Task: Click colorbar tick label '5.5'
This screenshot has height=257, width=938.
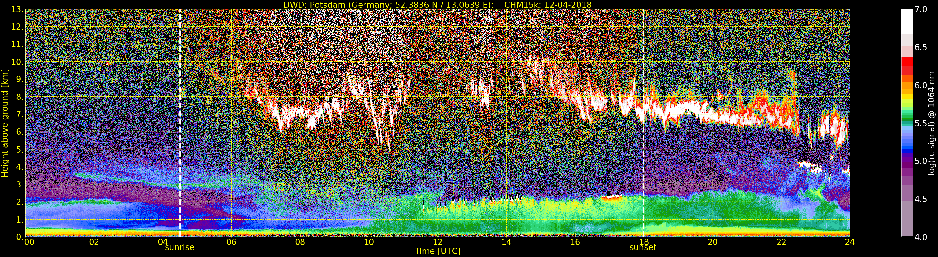Action: click(x=921, y=123)
